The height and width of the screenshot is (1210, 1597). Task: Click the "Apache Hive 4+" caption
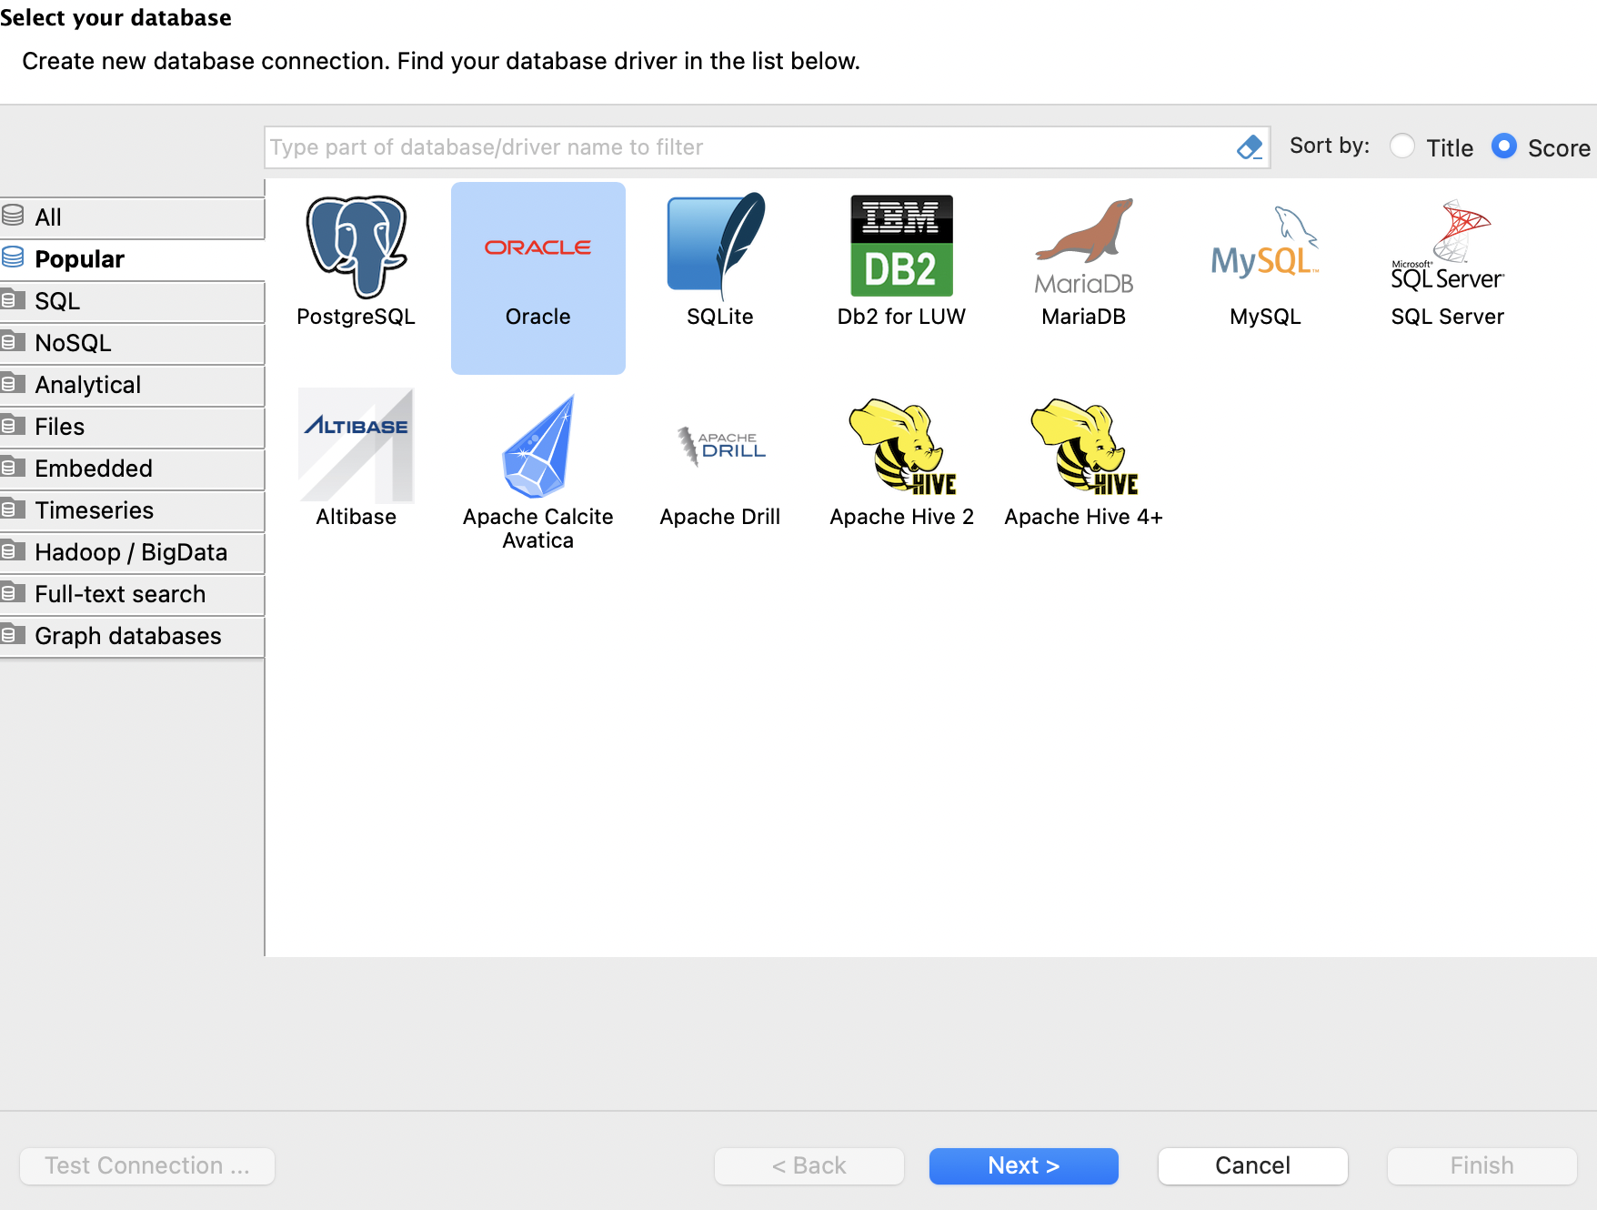click(1084, 517)
